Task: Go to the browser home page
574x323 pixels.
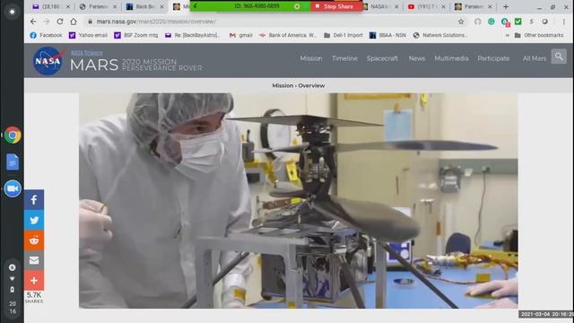Action: (74, 22)
